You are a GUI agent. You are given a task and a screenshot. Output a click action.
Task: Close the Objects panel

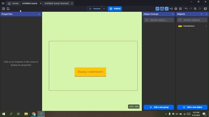pos(206,14)
